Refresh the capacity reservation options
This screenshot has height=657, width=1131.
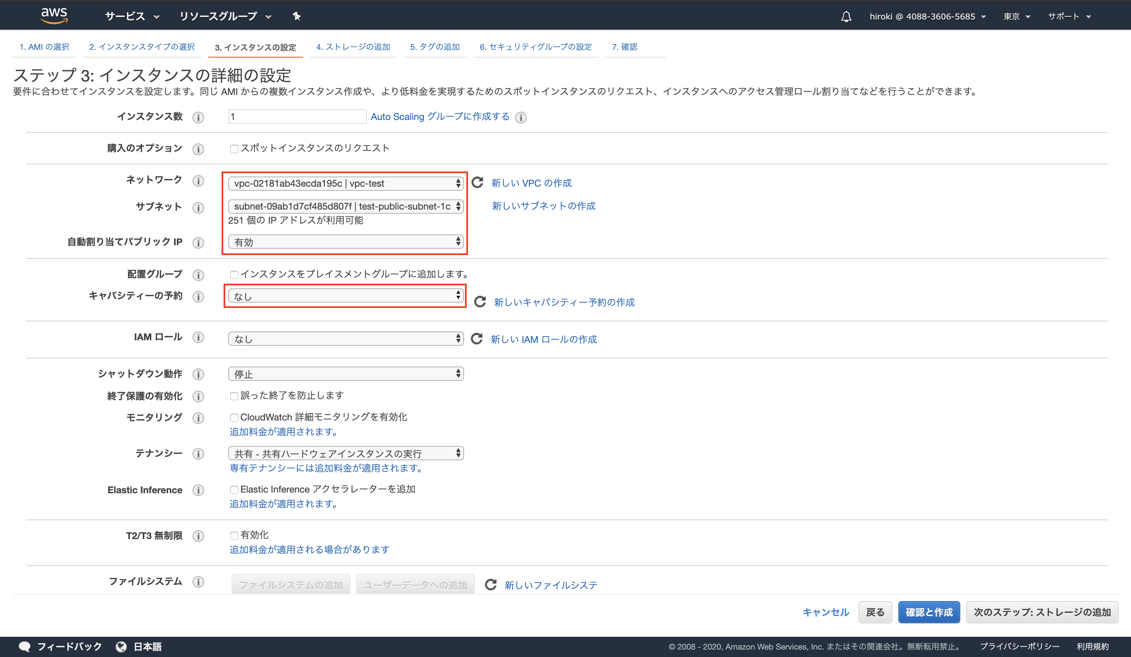[480, 301]
